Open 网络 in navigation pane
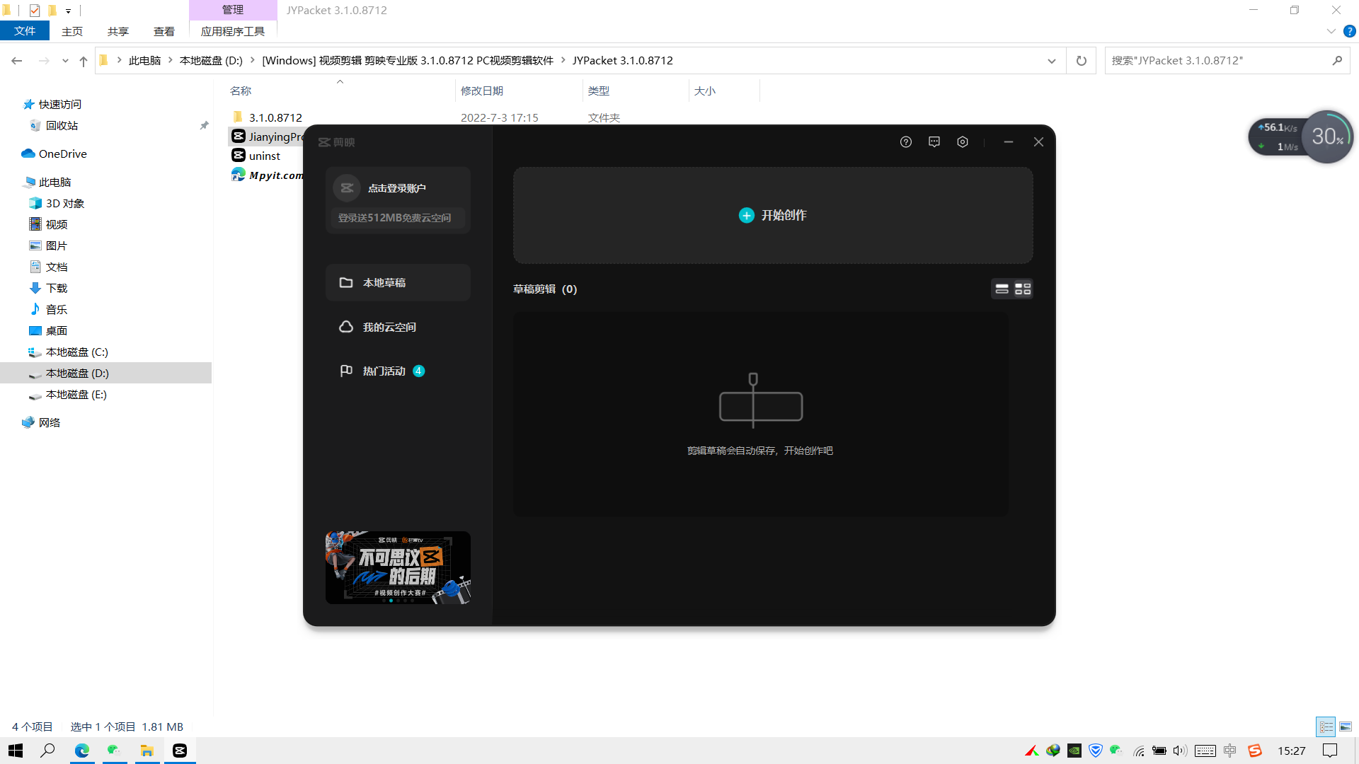 (49, 422)
